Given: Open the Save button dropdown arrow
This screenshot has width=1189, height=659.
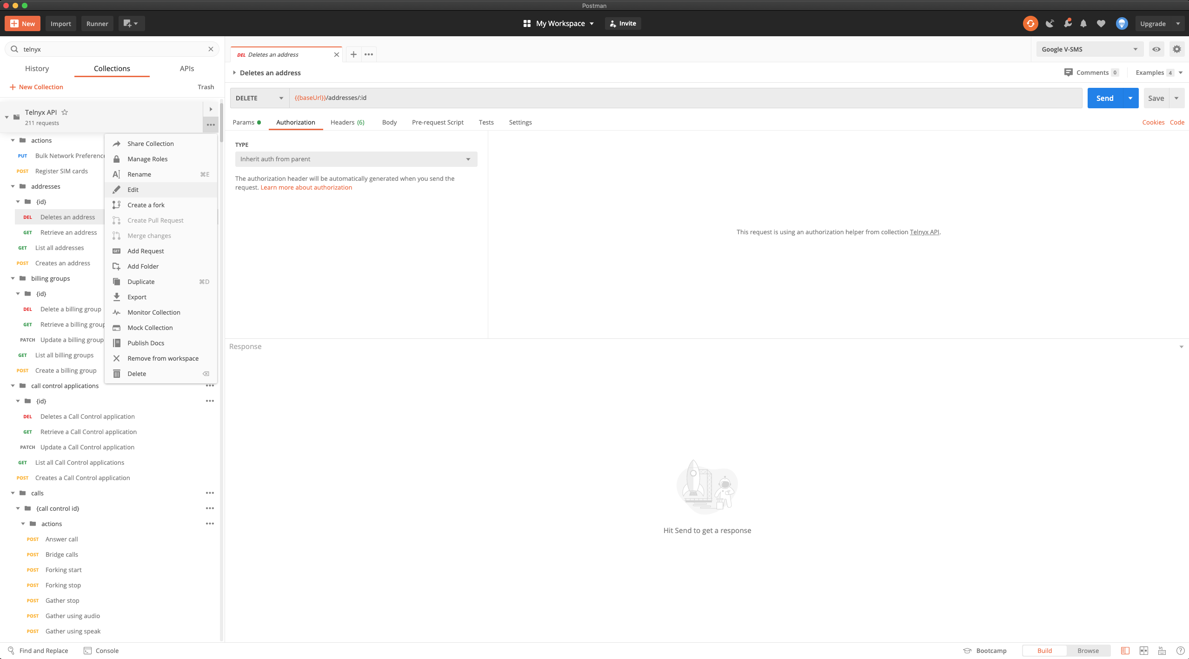Looking at the screenshot, I should [x=1176, y=98].
